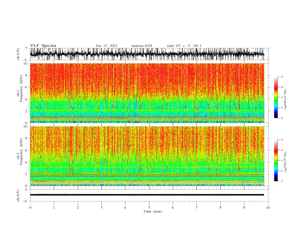Click the ch.2 frequency tick "6"
Viewport: 302px width, 233px height.
pos(27,150)
